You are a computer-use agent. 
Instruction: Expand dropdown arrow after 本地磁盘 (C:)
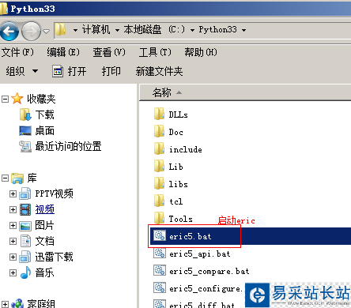(192, 30)
